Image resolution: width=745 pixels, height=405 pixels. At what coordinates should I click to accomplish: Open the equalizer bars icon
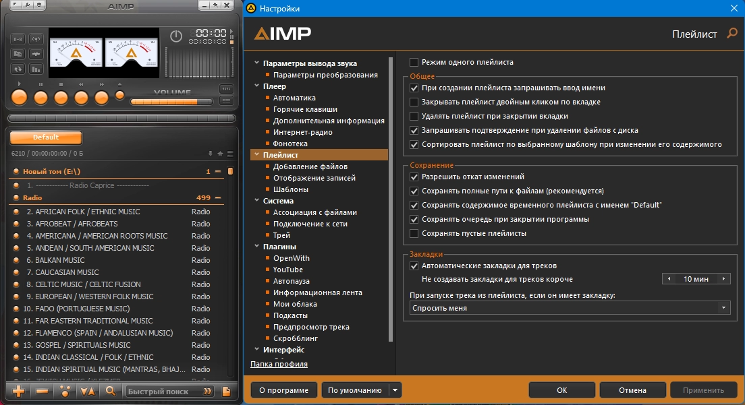(36, 69)
